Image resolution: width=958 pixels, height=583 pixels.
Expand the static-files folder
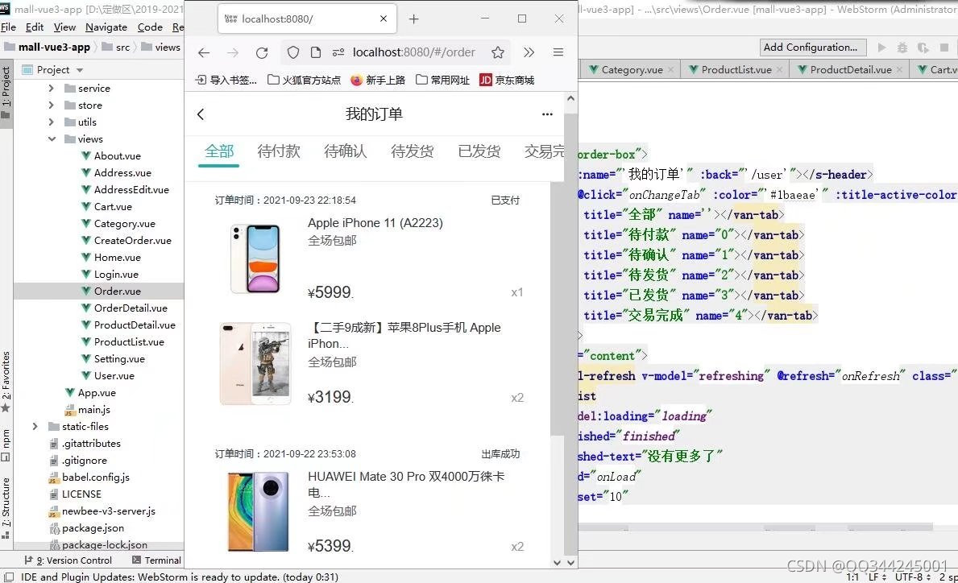tap(35, 426)
